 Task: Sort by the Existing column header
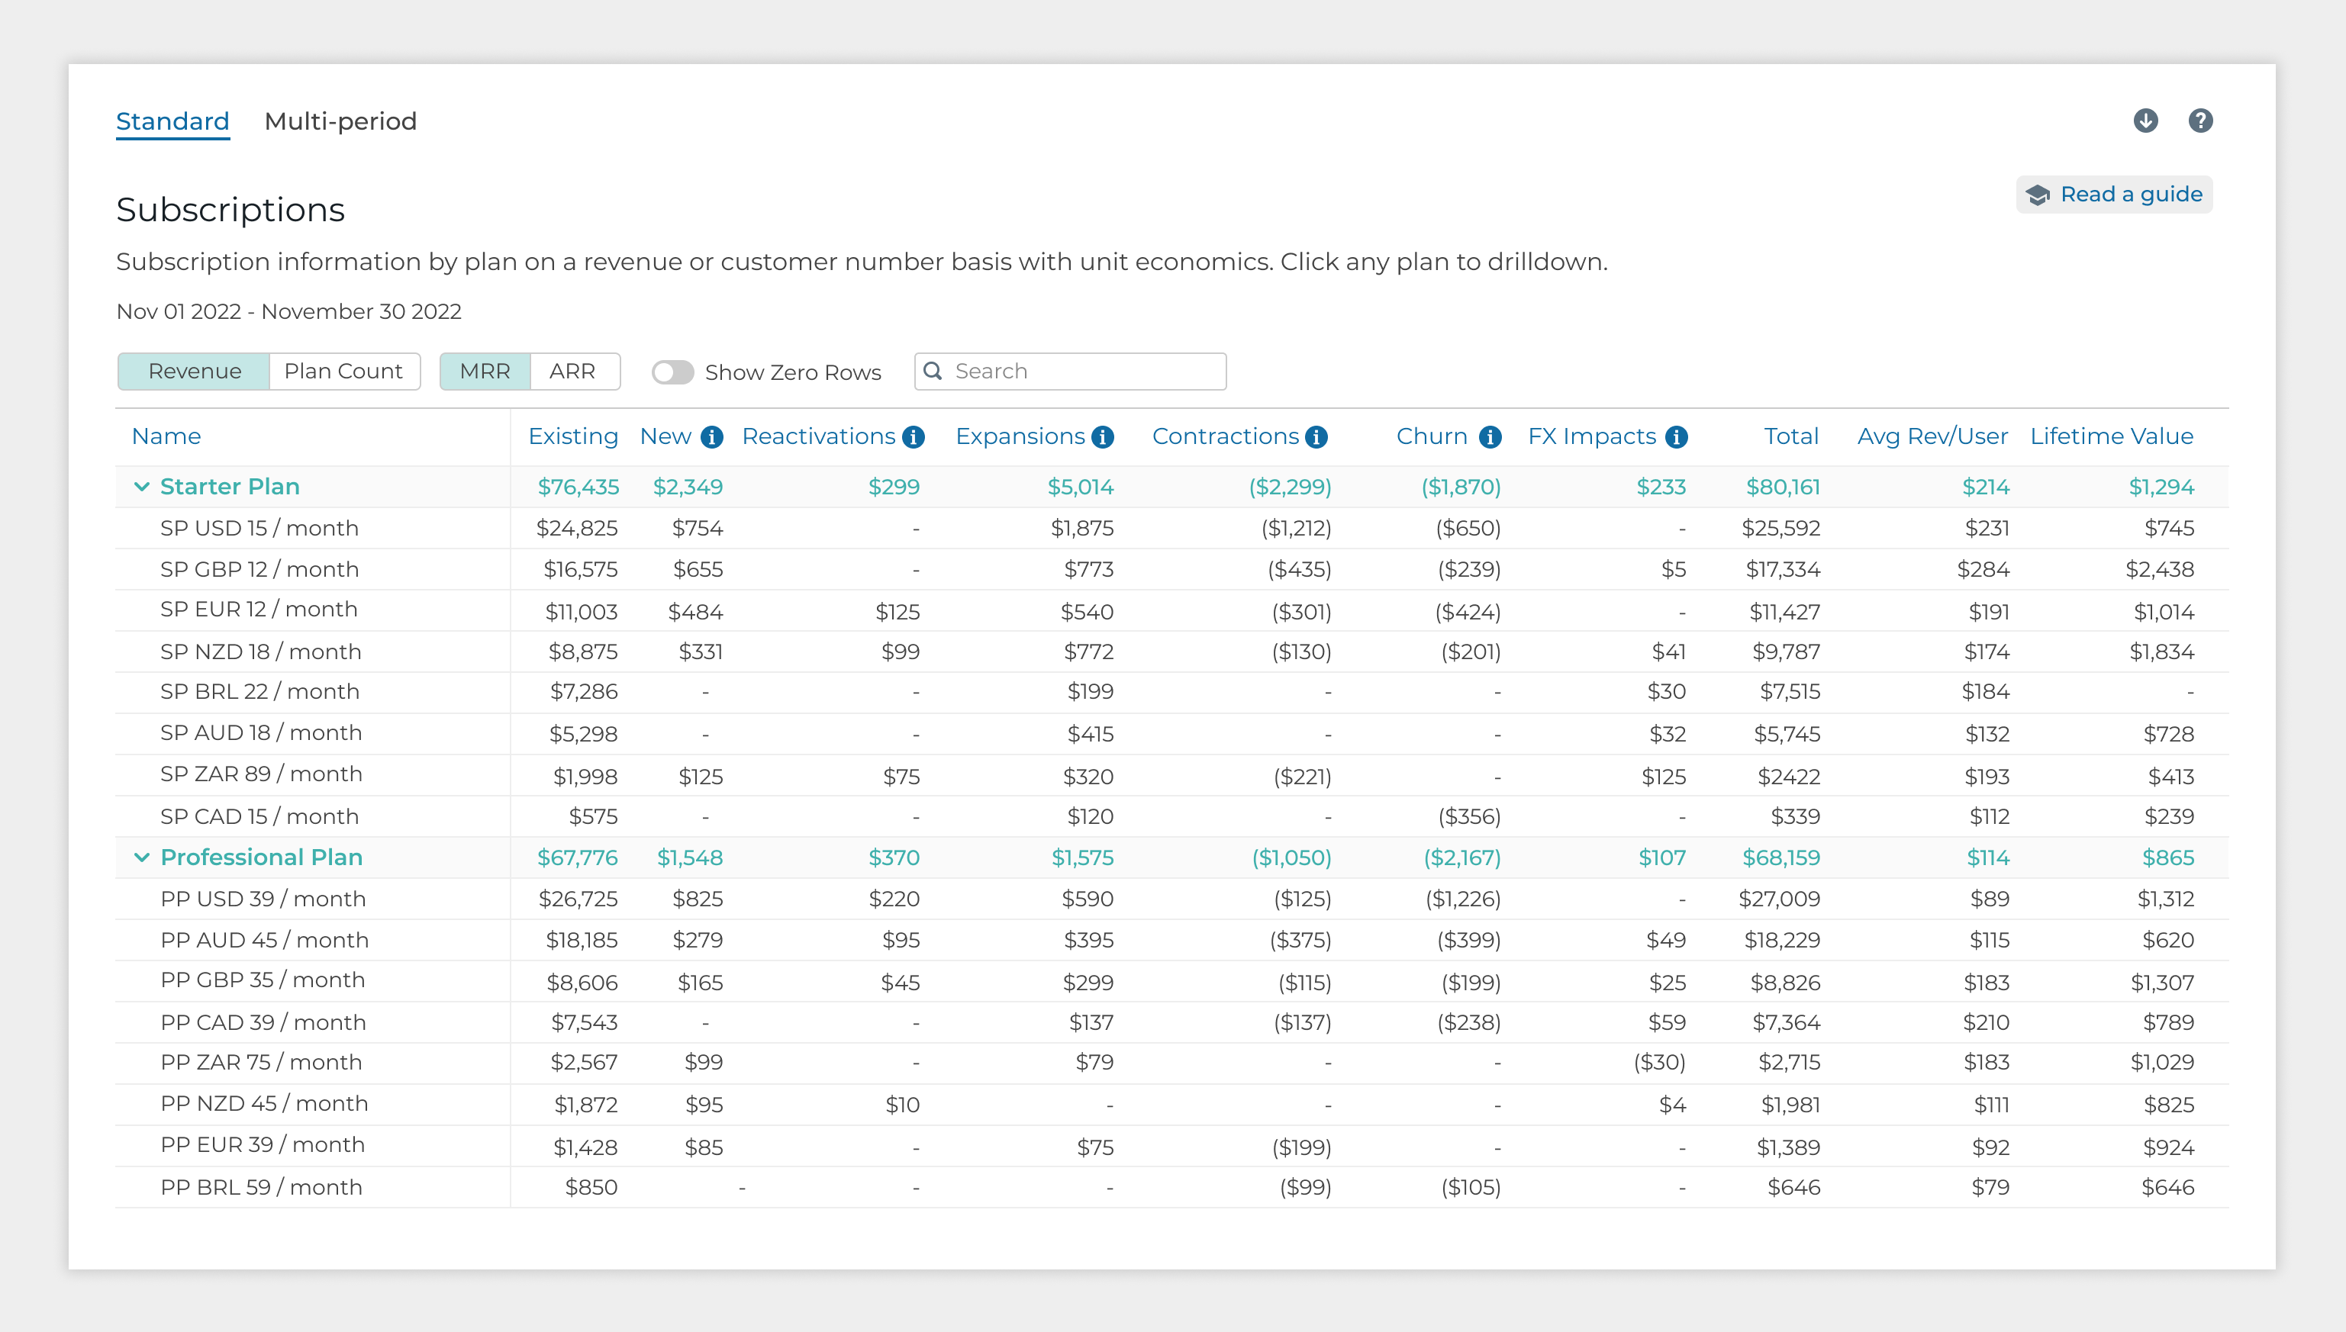(x=573, y=436)
